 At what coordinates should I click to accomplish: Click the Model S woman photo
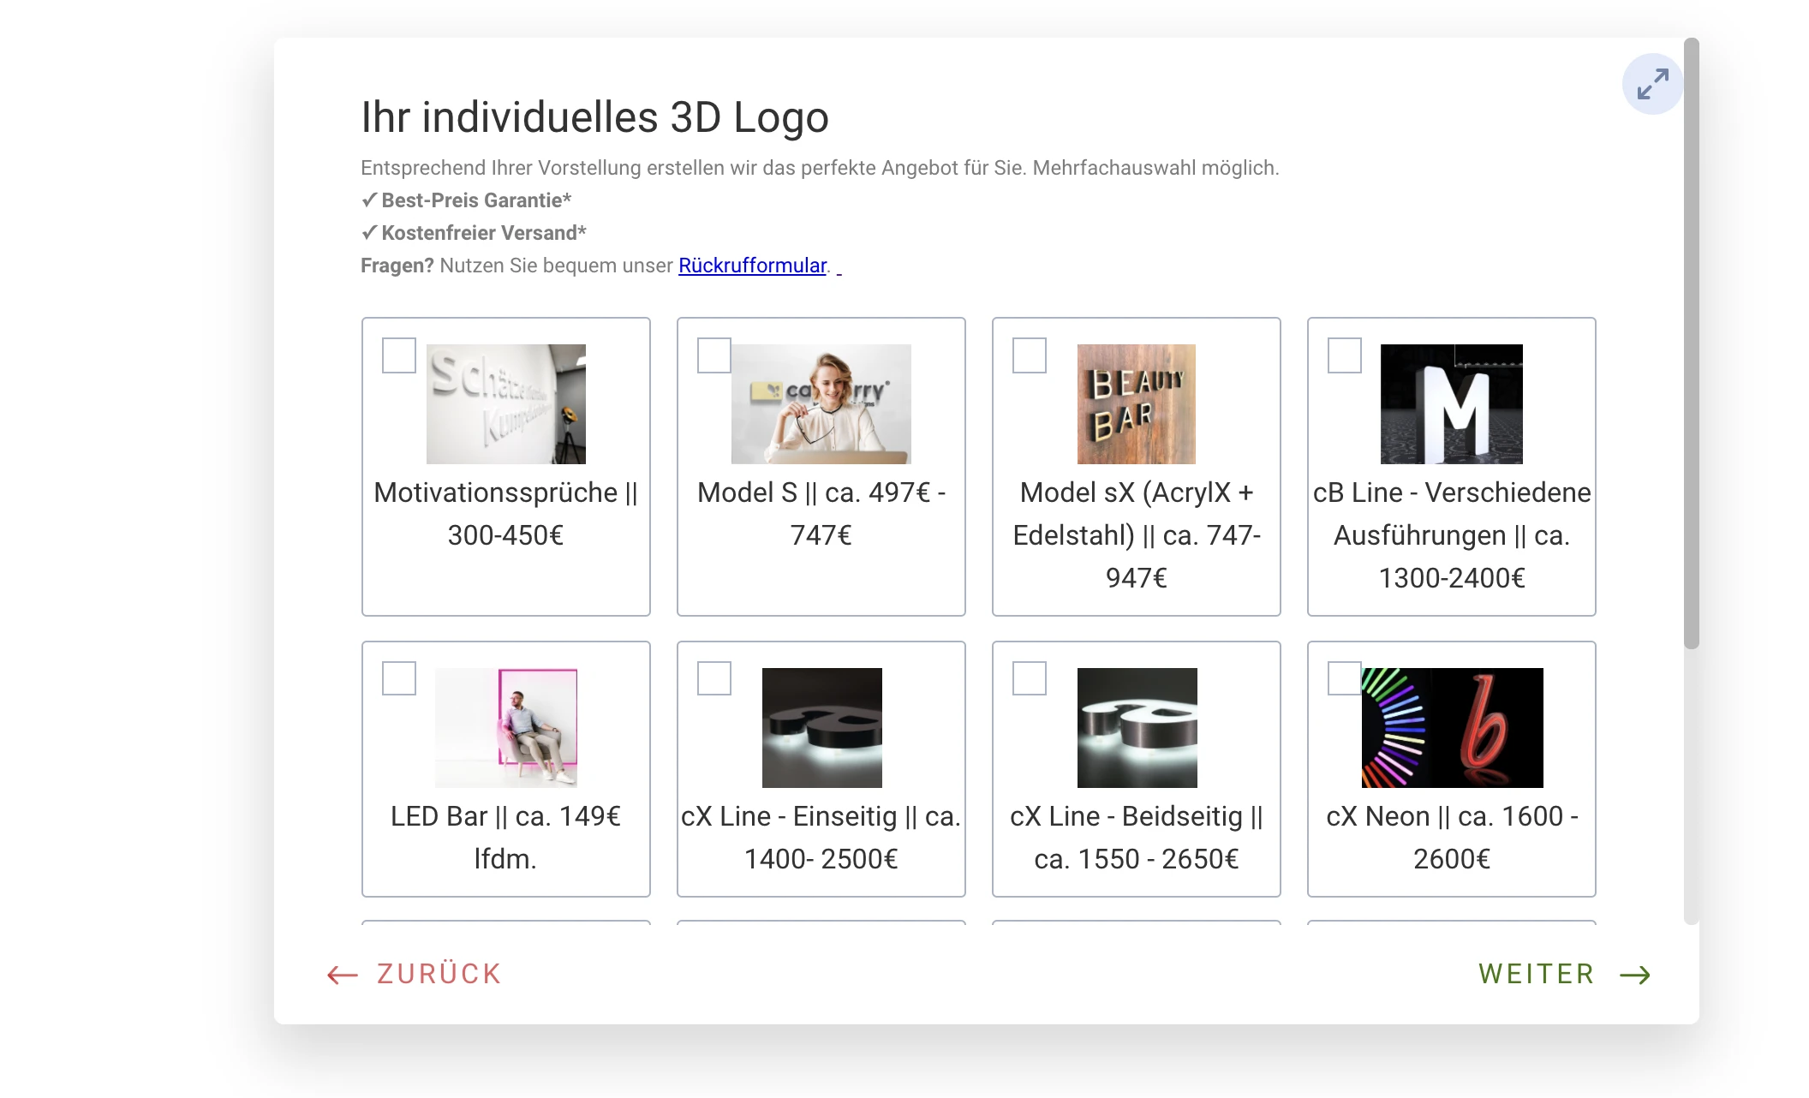tap(820, 403)
